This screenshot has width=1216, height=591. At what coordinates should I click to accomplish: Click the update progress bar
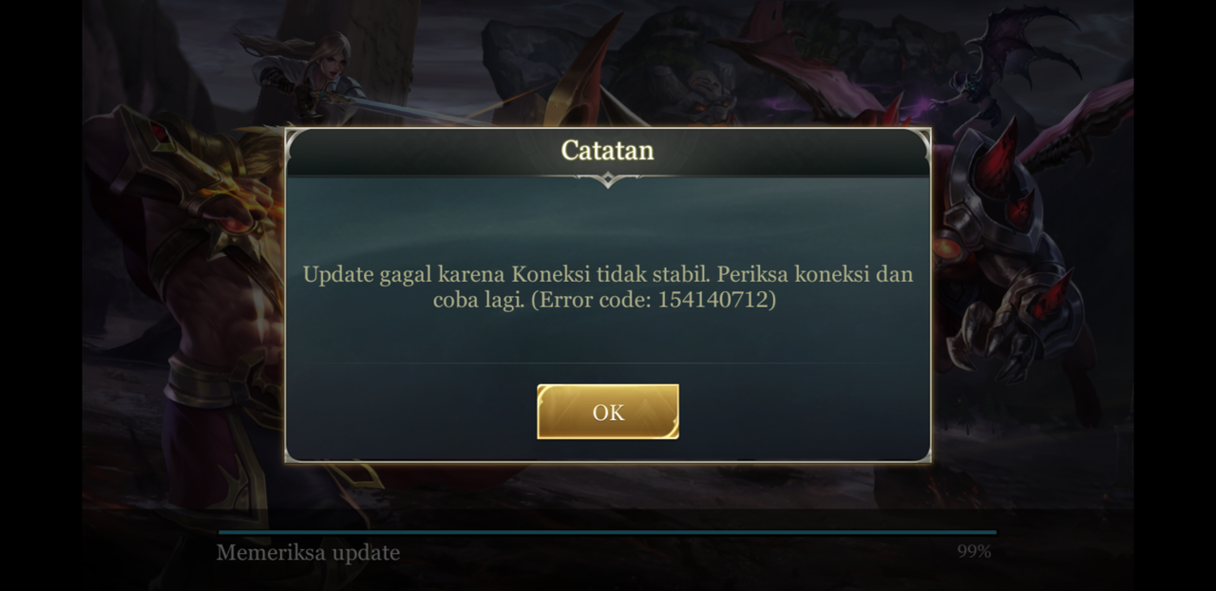608,532
